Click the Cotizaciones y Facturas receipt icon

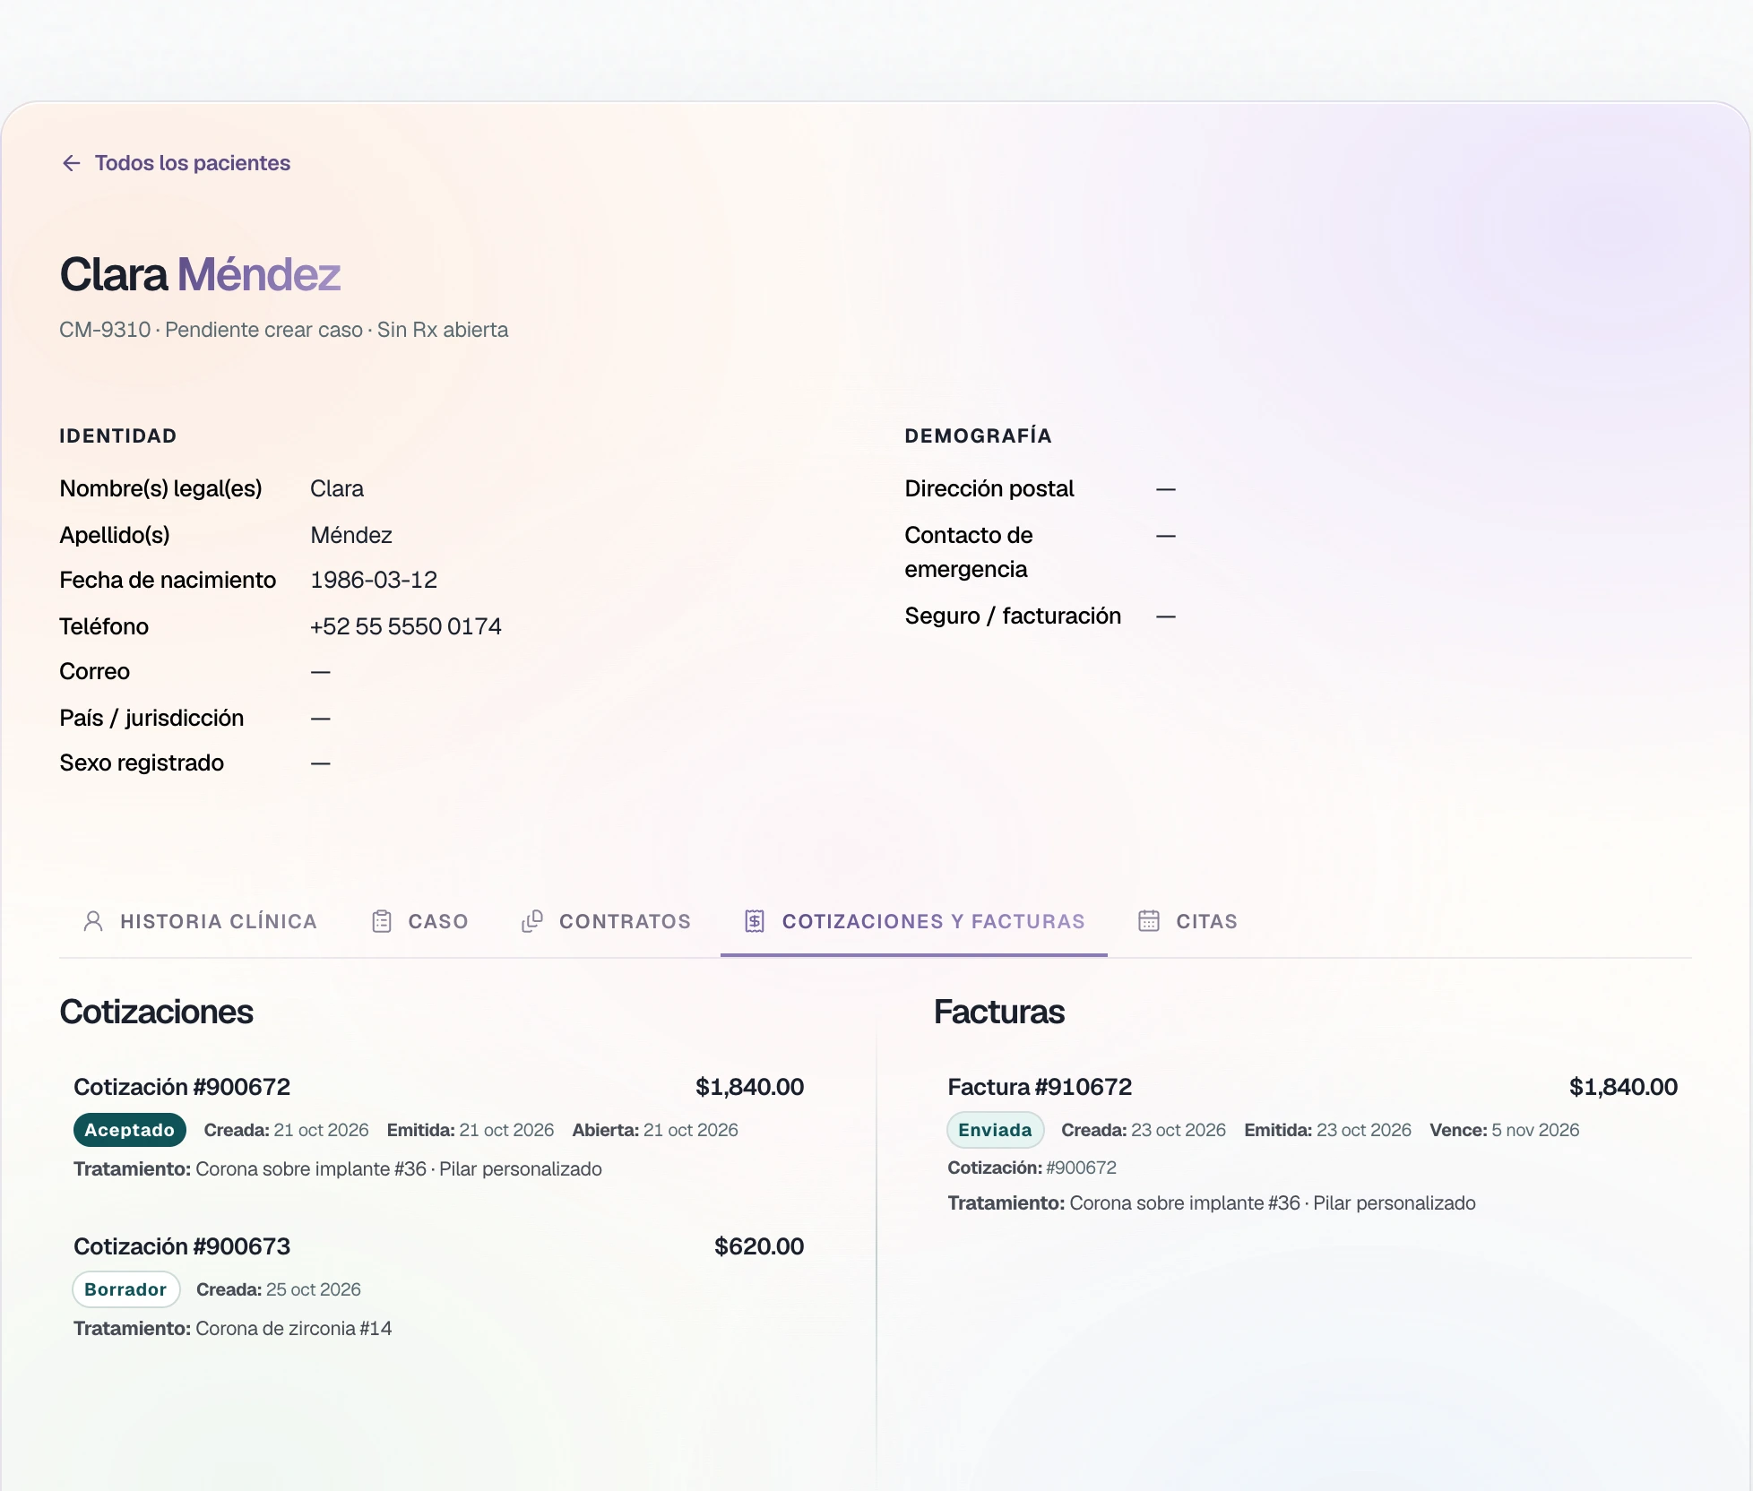[x=755, y=921]
